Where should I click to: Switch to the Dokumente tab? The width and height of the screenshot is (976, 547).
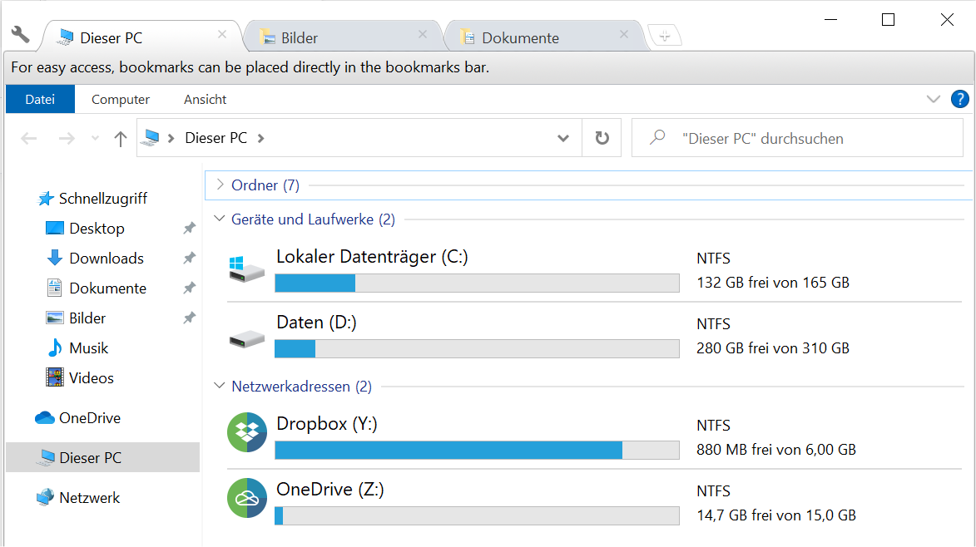coord(545,37)
